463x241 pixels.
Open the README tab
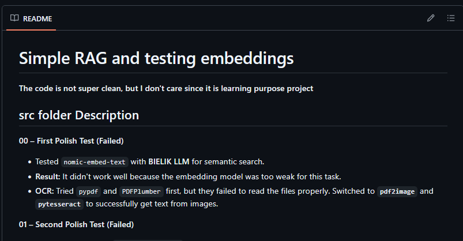pos(37,18)
